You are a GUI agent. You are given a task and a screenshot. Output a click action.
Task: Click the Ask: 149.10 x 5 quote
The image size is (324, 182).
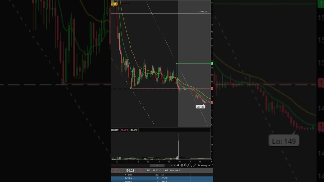[172, 170]
